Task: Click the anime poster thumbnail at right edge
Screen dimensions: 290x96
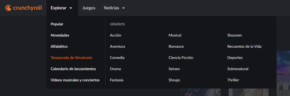Action: coord(283,73)
